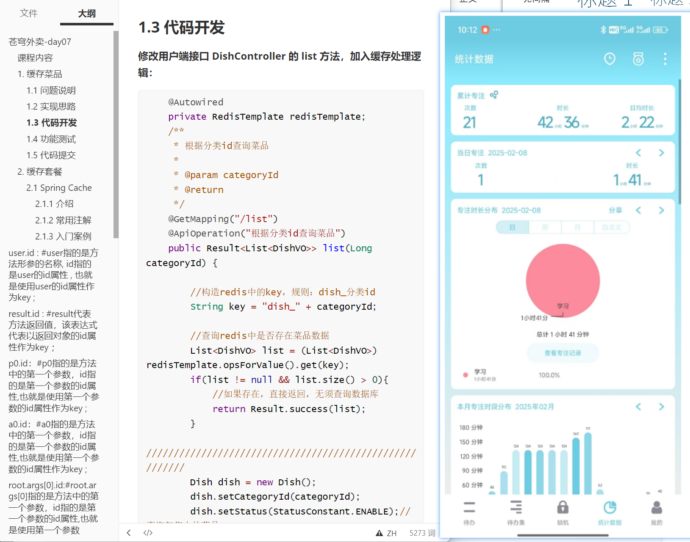Viewport: 690px width, 542px height.
Task: Open 查看专注记录 button
Action: [563, 353]
